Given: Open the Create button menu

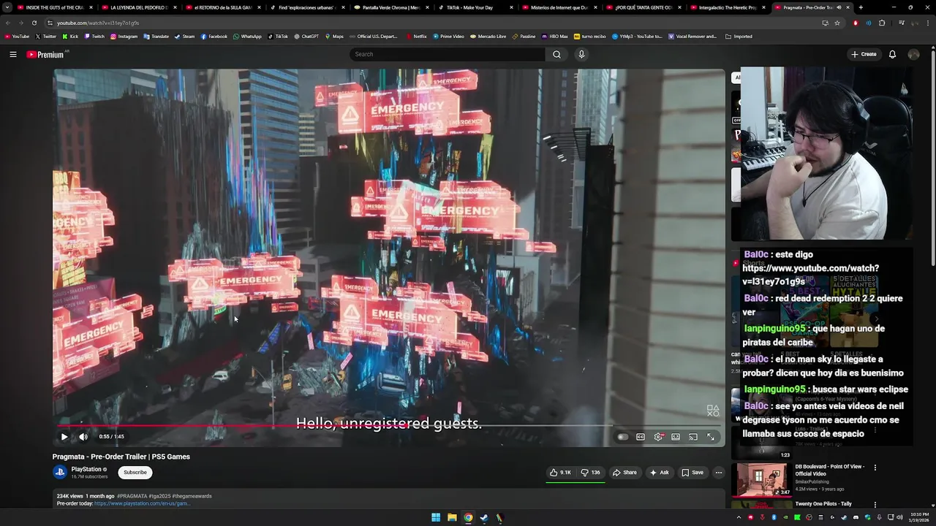Looking at the screenshot, I should [864, 54].
